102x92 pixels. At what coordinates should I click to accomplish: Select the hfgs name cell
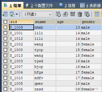pyautogui.click(x=45, y=72)
